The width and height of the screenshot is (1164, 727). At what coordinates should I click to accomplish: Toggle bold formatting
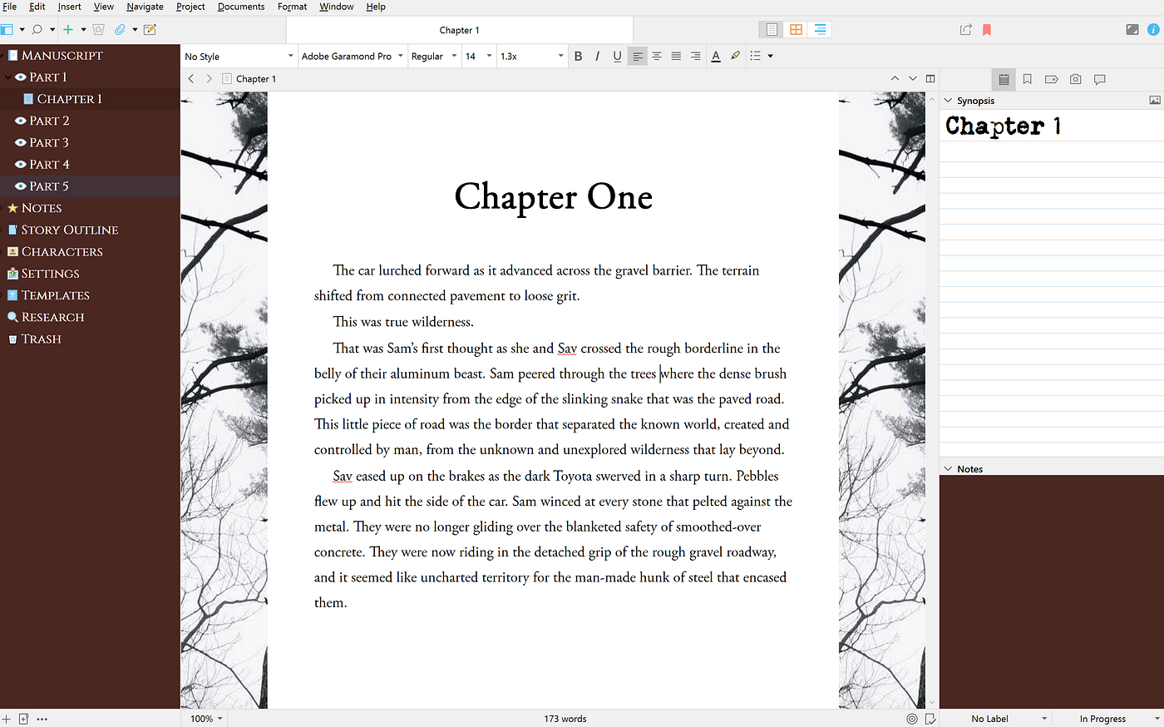(x=578, y=56)
